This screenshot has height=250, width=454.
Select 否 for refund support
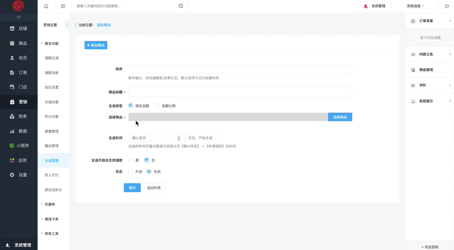(x=146, y=160)
